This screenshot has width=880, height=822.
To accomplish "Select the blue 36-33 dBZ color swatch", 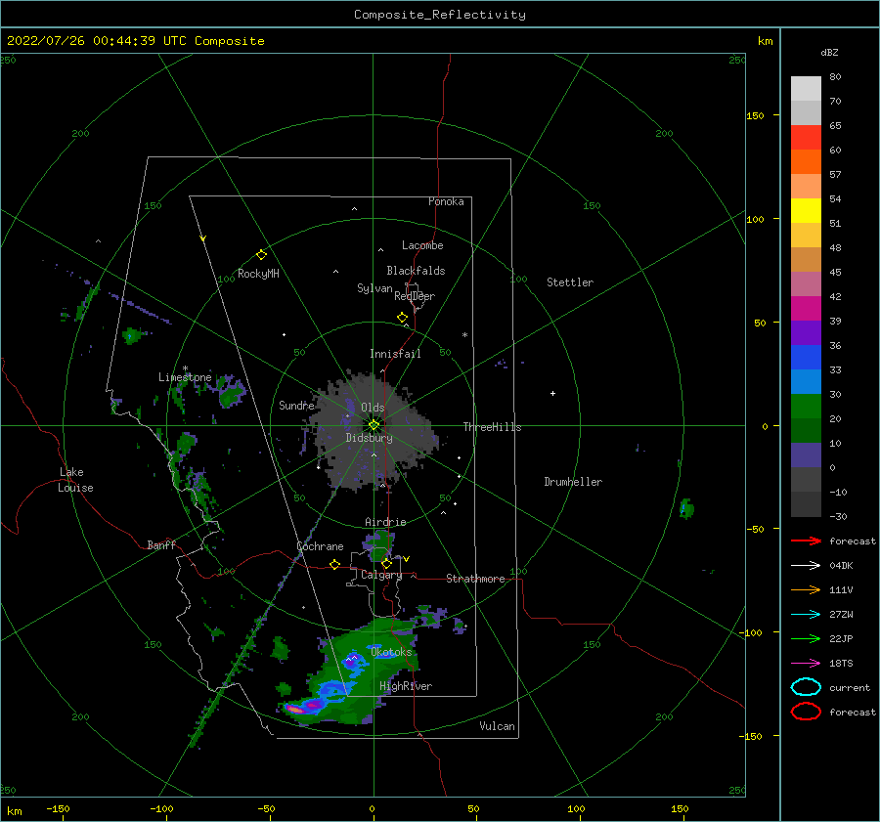I will (806, 358).
